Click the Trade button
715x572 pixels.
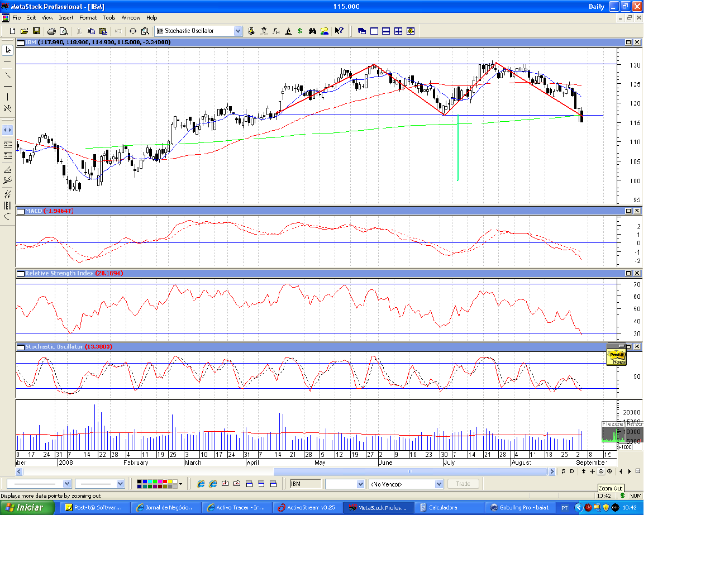(463, 484)
